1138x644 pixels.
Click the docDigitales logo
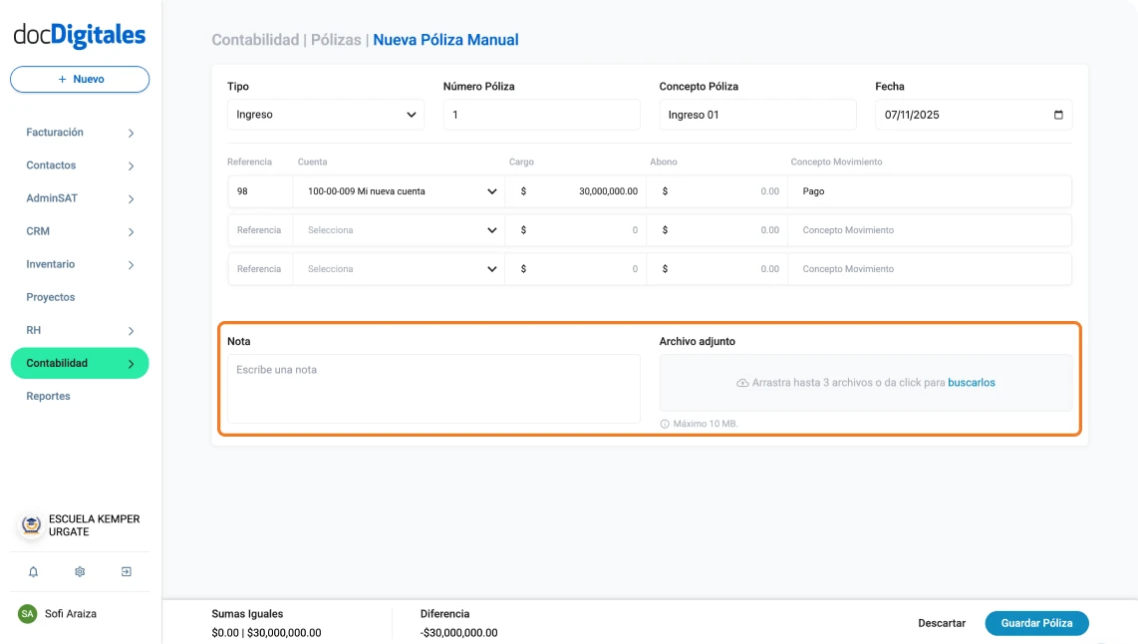pos(79,34)
